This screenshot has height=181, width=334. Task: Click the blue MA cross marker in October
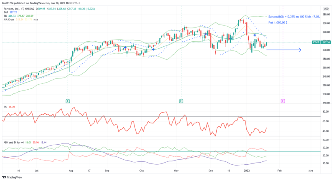click(153, 50)
